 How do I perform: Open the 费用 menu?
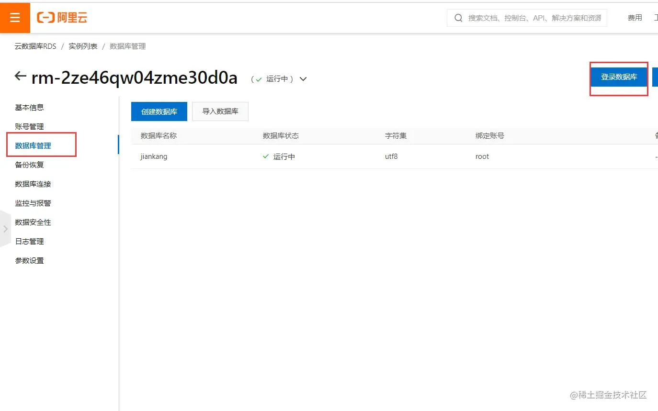click(x=635, y=18)
